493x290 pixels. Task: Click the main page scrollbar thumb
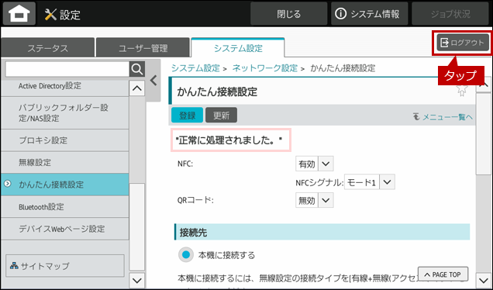[483, 133]
